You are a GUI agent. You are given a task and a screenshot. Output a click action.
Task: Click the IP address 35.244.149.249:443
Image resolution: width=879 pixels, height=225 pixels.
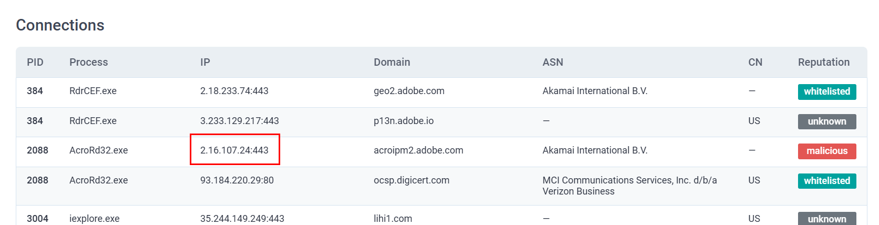click(x=242, y=219)
